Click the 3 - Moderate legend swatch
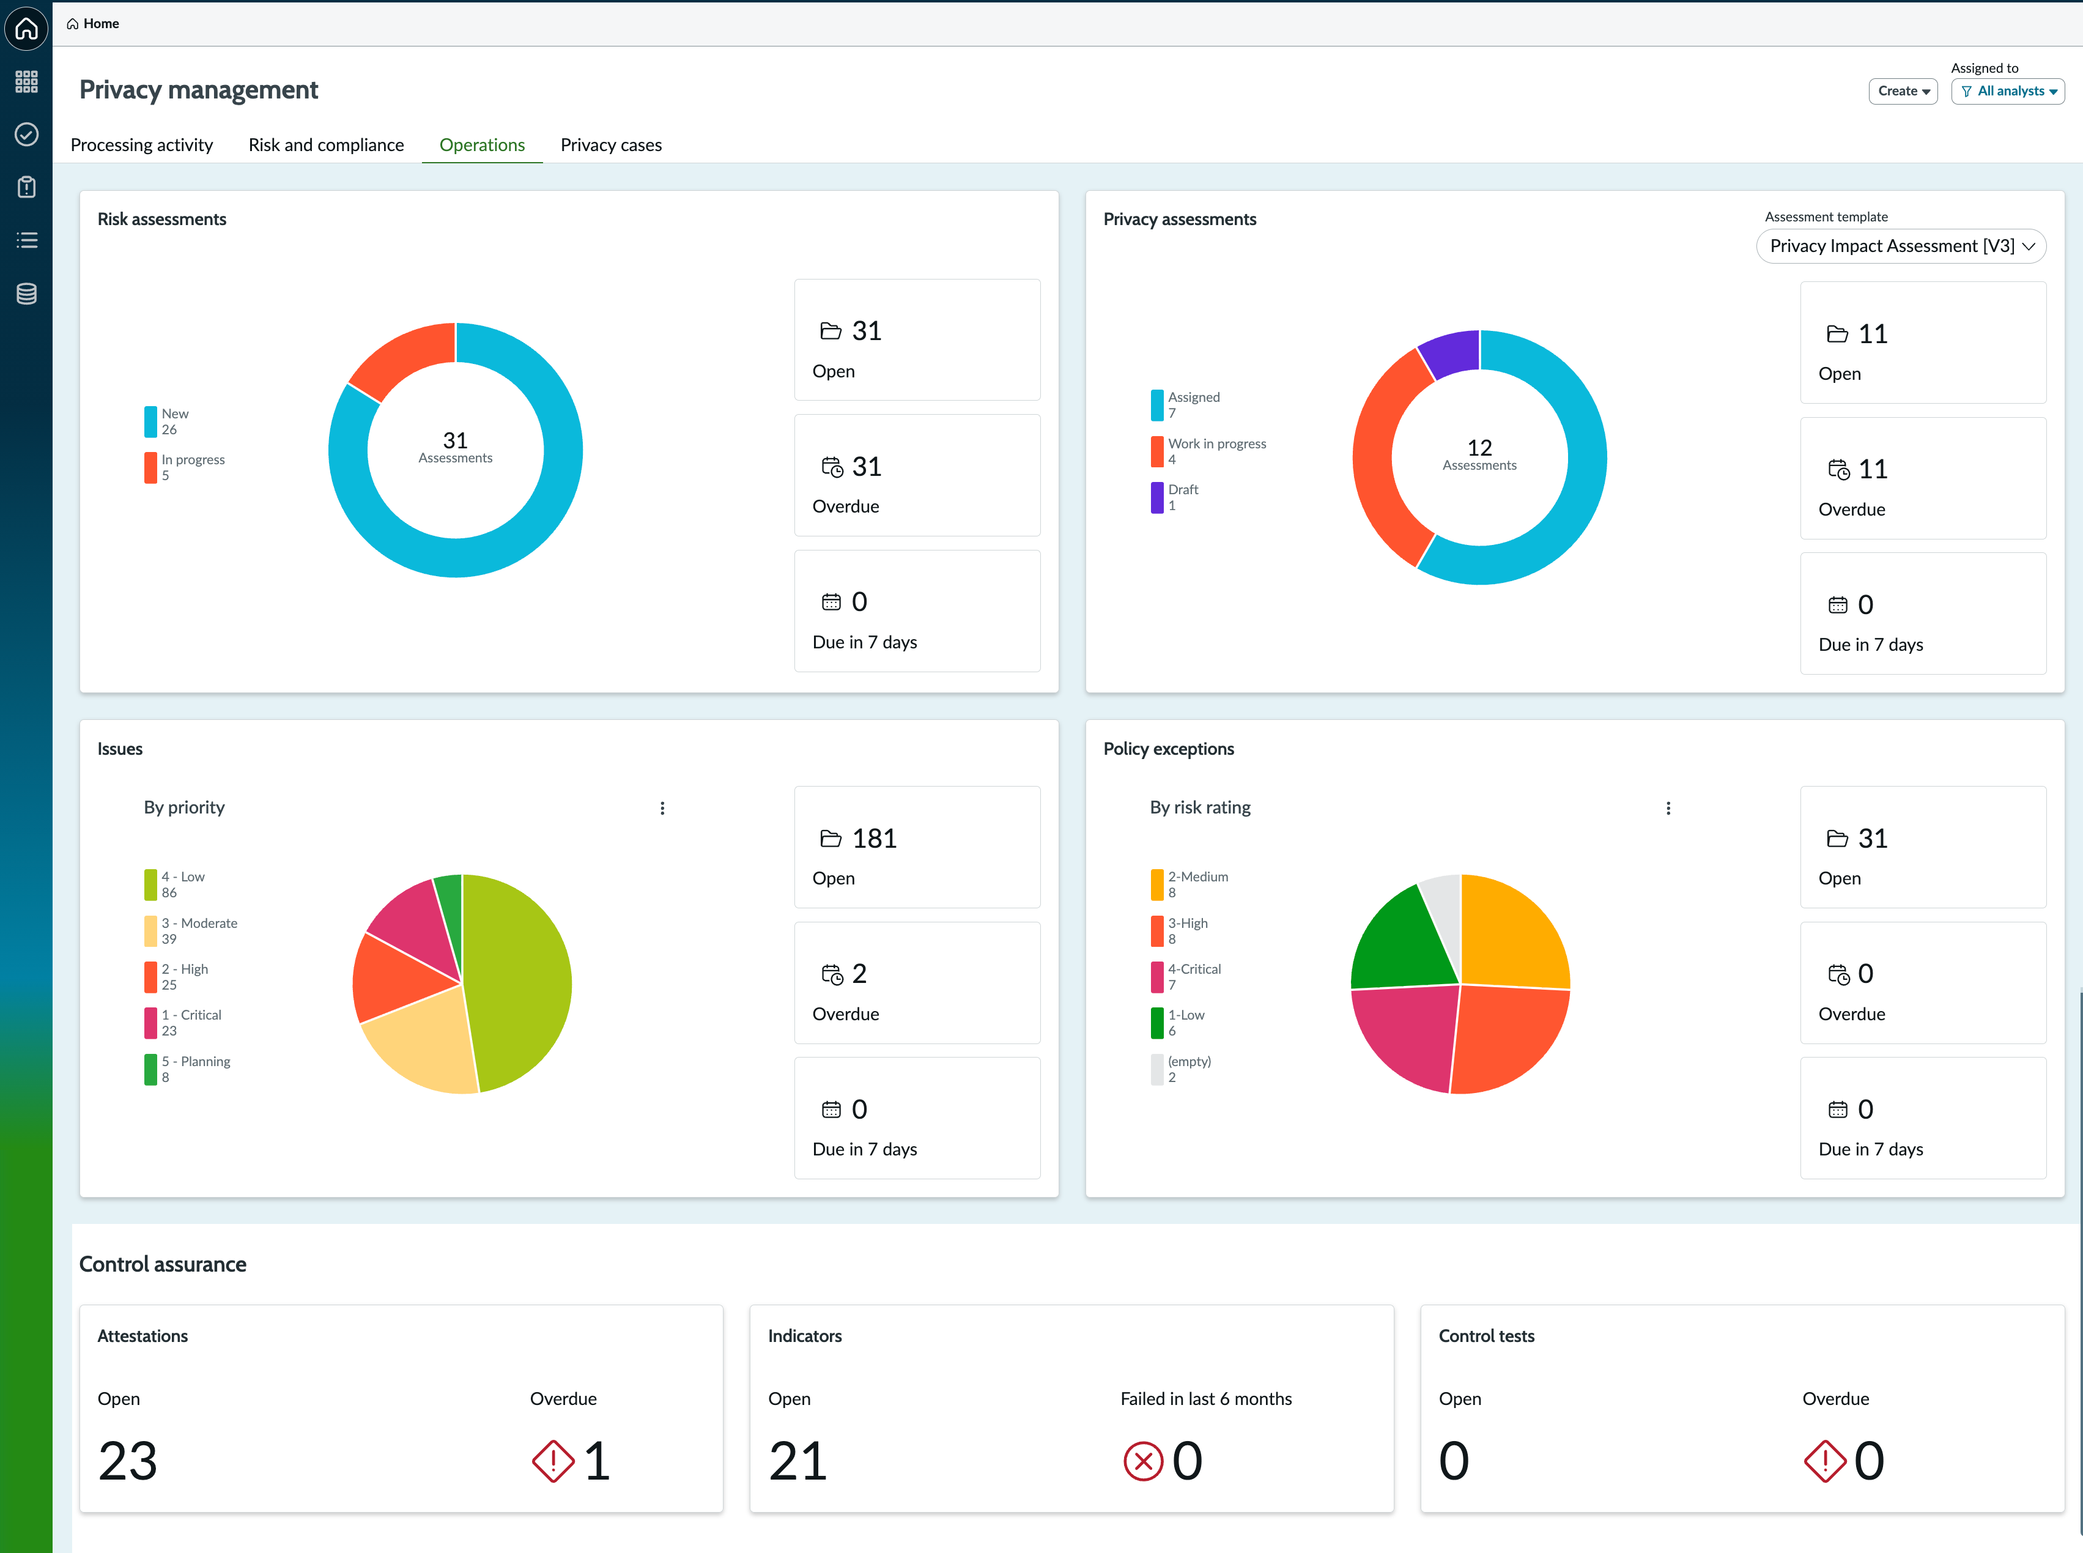 click(150, 931)
